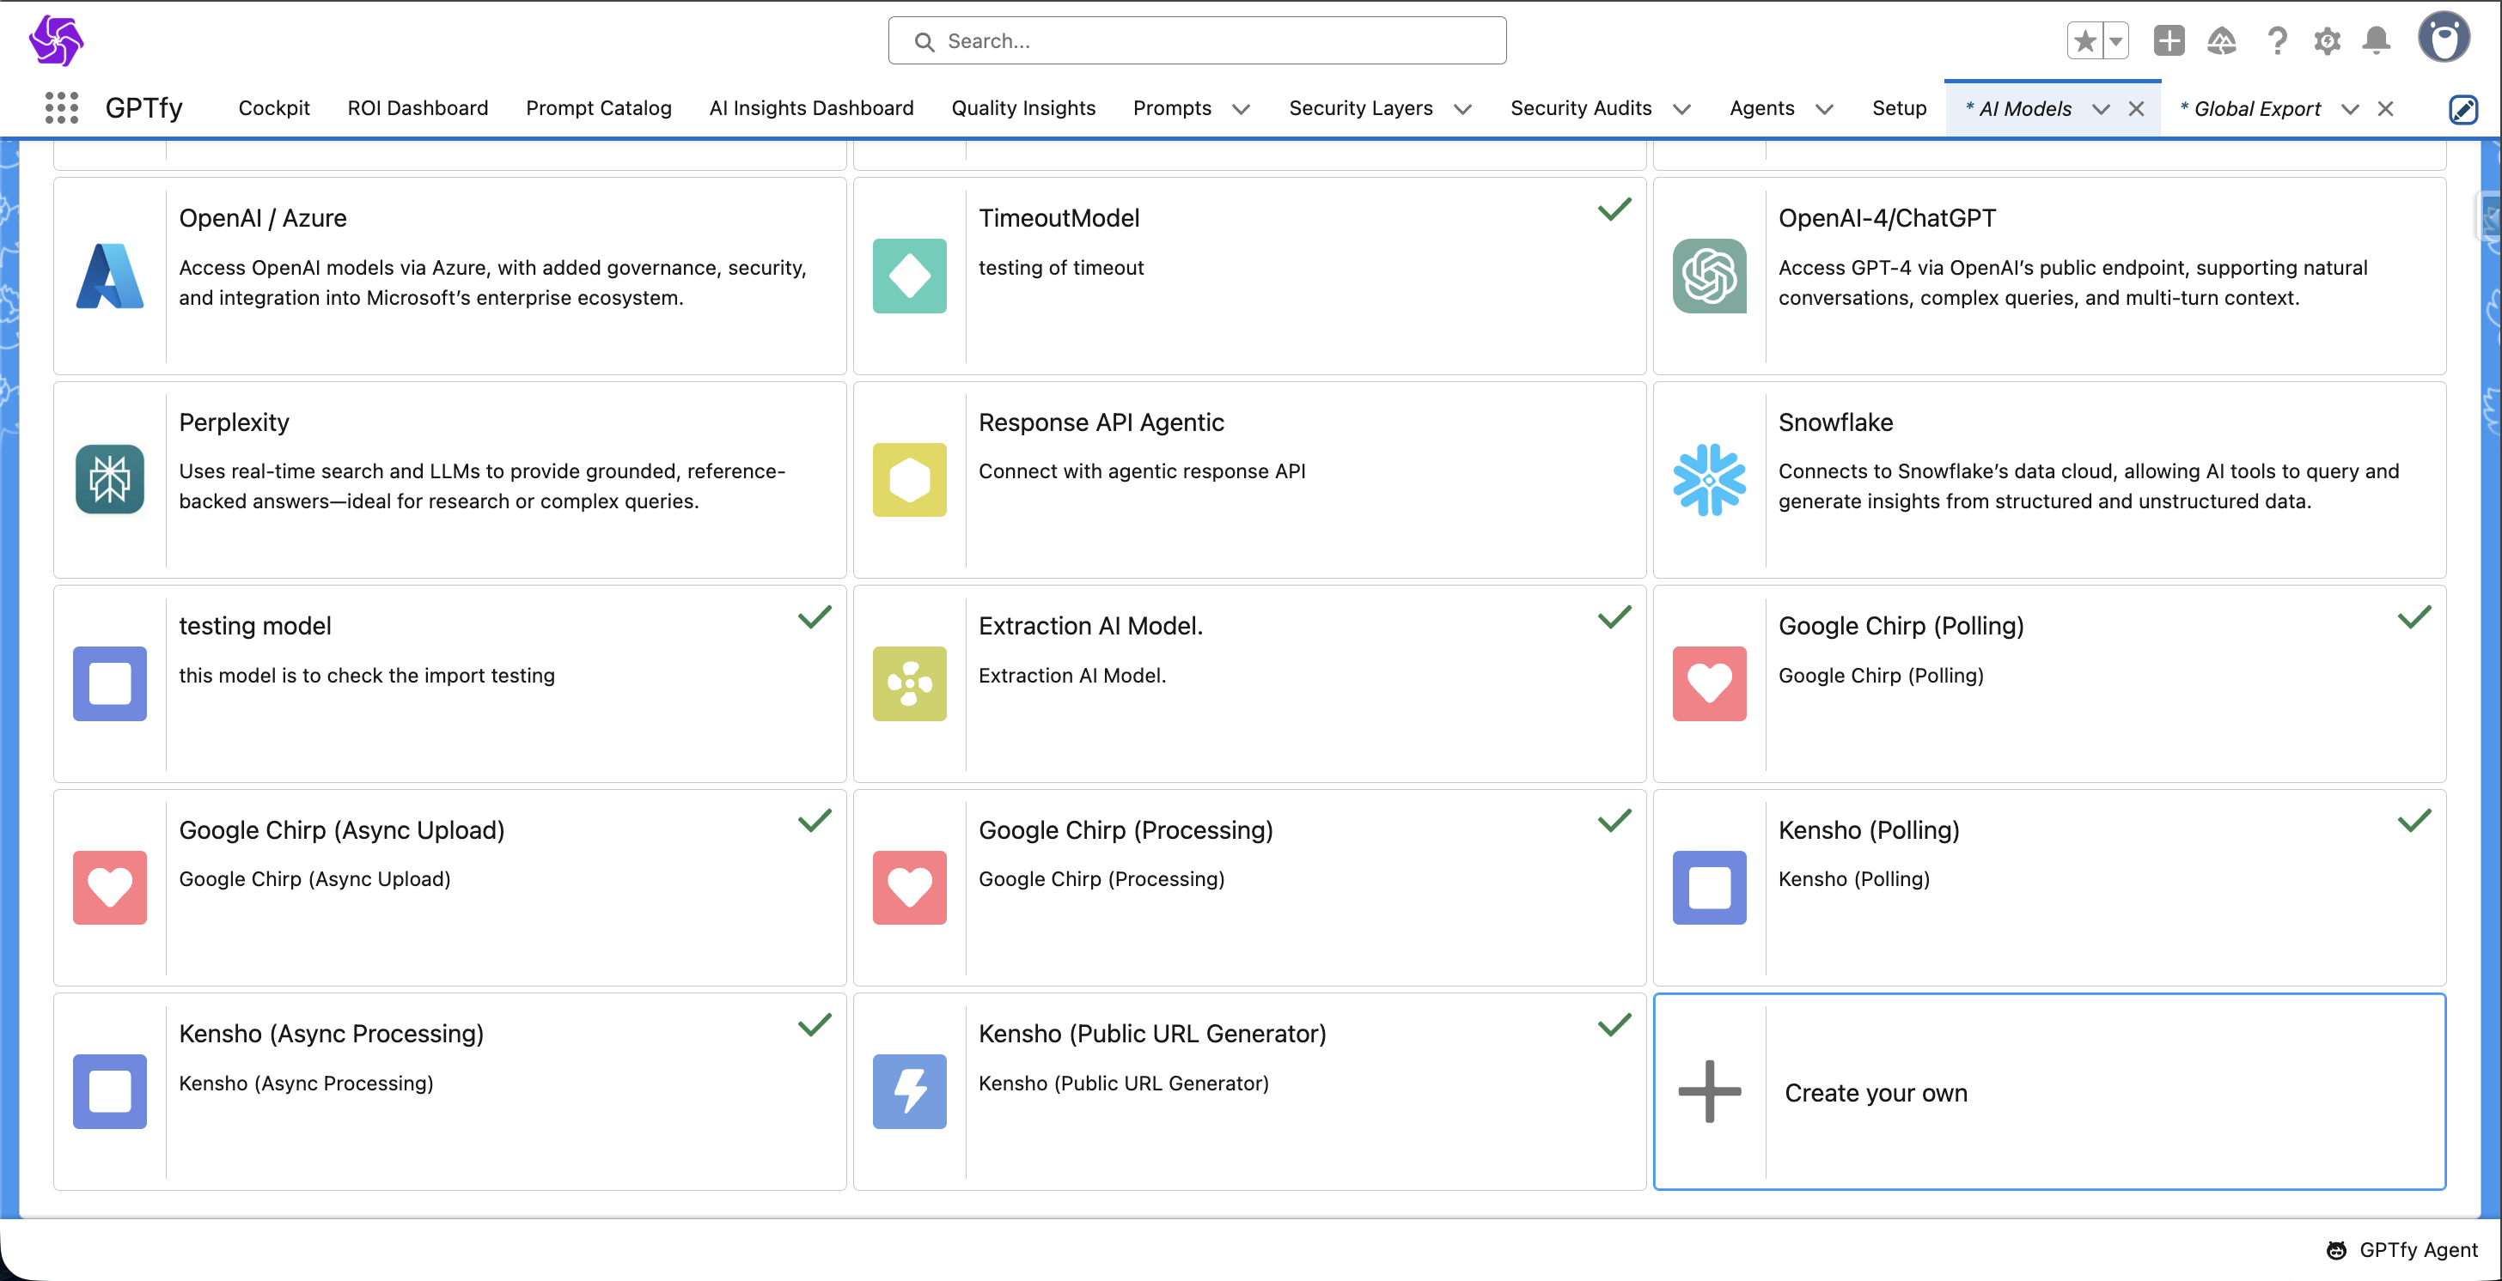Click the Create your own card
Image resolution: width=2502 pixels, height=1281 pixels.
[x=2049, y=1092]
